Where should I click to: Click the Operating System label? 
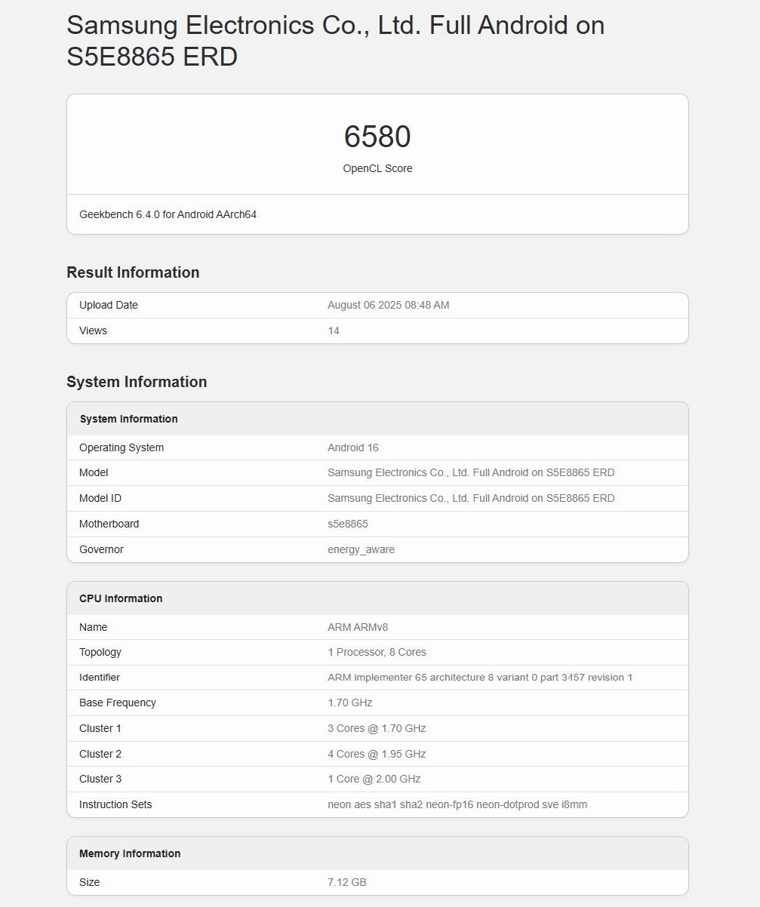point(122,447)
